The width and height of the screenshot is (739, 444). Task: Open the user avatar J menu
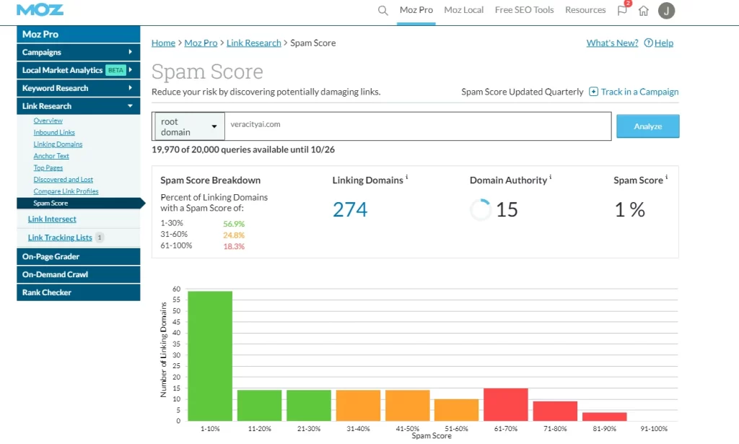666,10
